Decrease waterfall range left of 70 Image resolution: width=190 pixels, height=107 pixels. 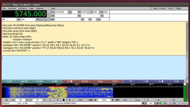[30, 100]
